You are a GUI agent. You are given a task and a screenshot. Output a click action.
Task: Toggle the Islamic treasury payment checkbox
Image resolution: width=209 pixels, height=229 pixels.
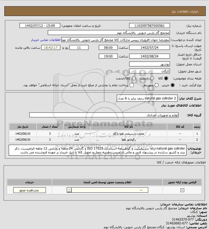tap(132, 85)
